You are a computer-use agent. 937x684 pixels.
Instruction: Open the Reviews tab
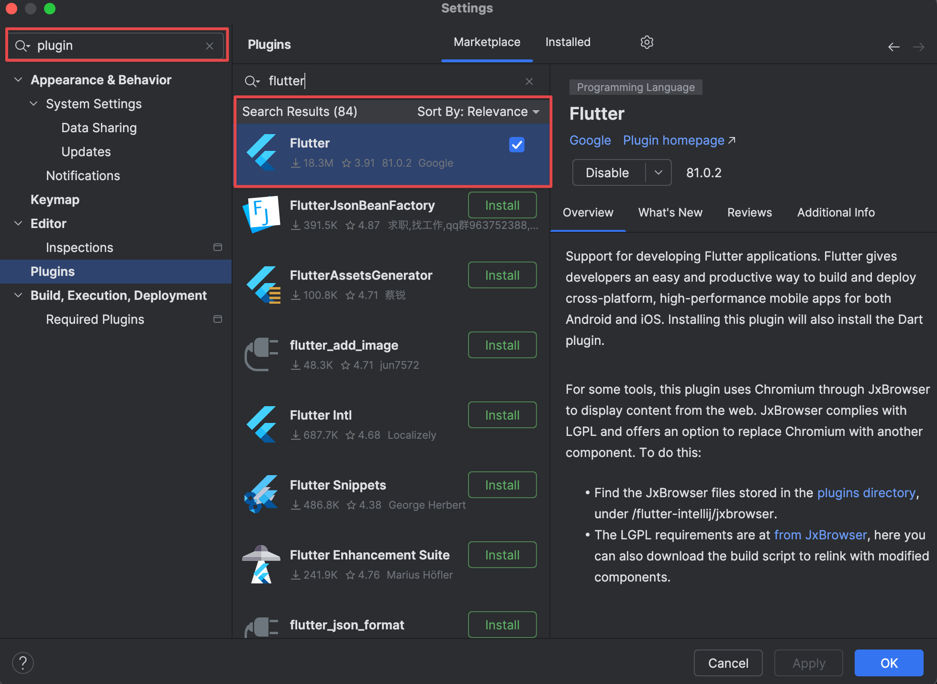tap(749, 212)
